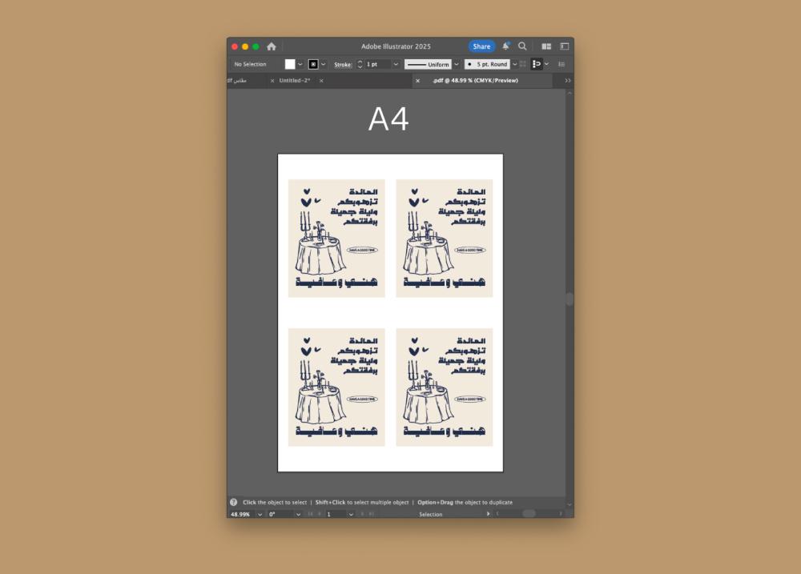Click the Share button

pos(481,46)
